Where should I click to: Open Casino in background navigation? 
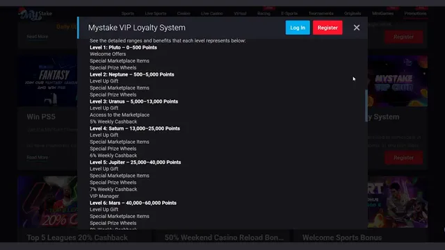click(x=184, y=13)
